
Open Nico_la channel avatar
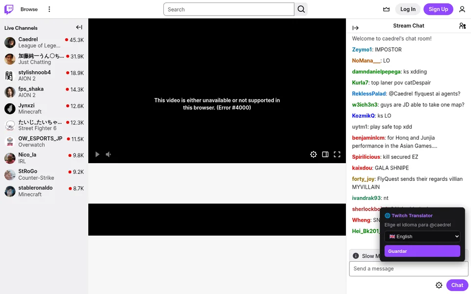pos(10,158)
